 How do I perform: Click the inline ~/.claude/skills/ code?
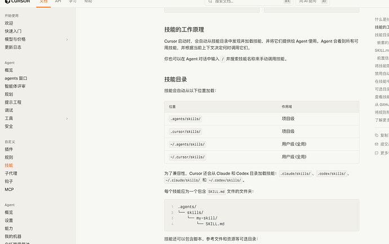(183, 180)
